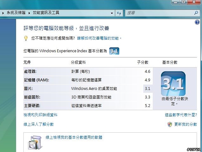Select the 記憶體 (RAM) row label
This screenshot has height=152, width=202.
[x=37, y=80]
